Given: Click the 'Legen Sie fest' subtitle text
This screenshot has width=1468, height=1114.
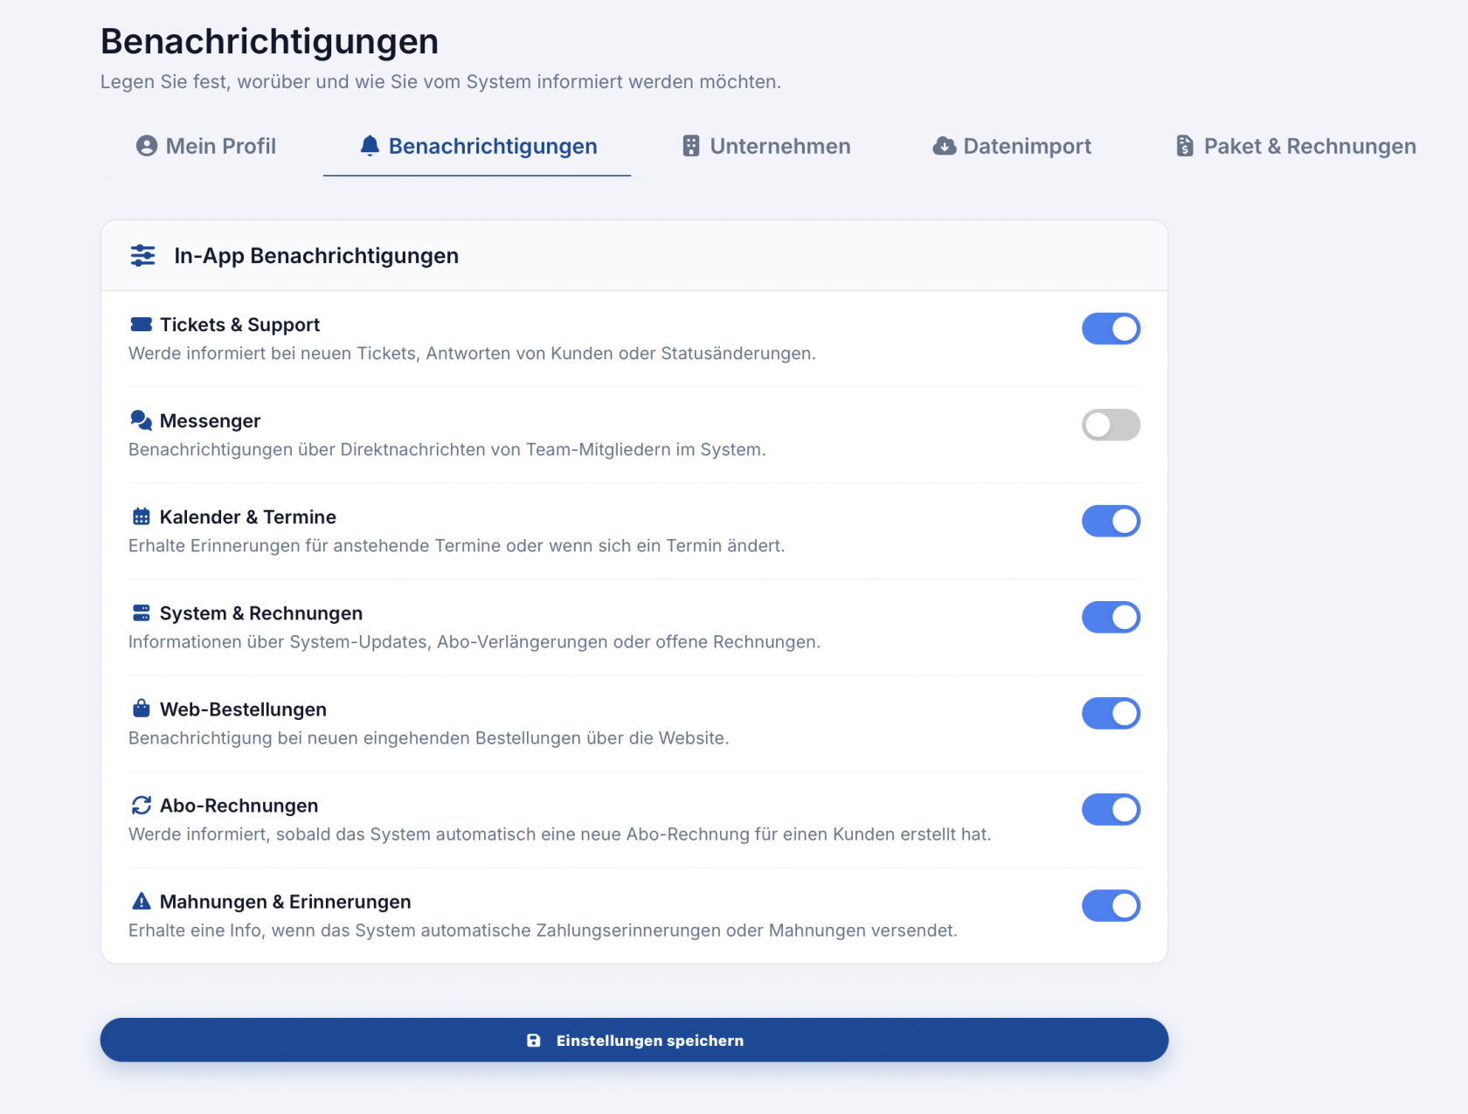Looking at the screenshot, I should 440,81.
